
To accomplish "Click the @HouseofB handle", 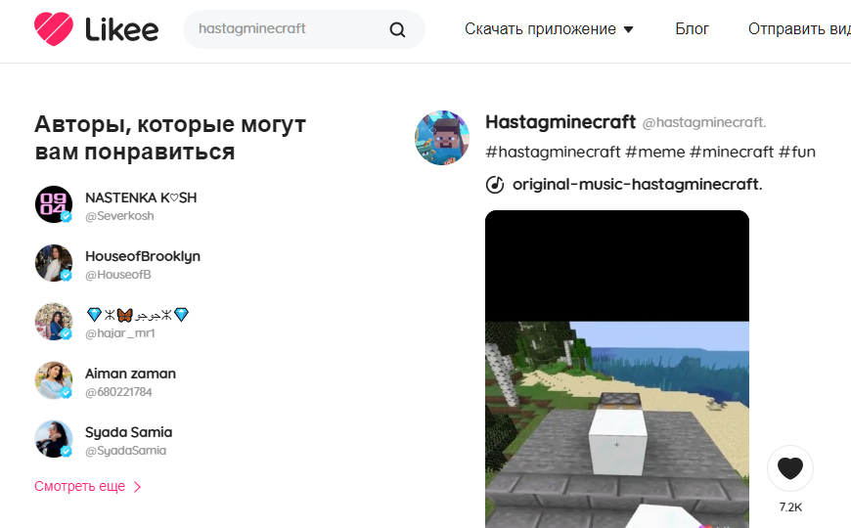I will 117,275.
